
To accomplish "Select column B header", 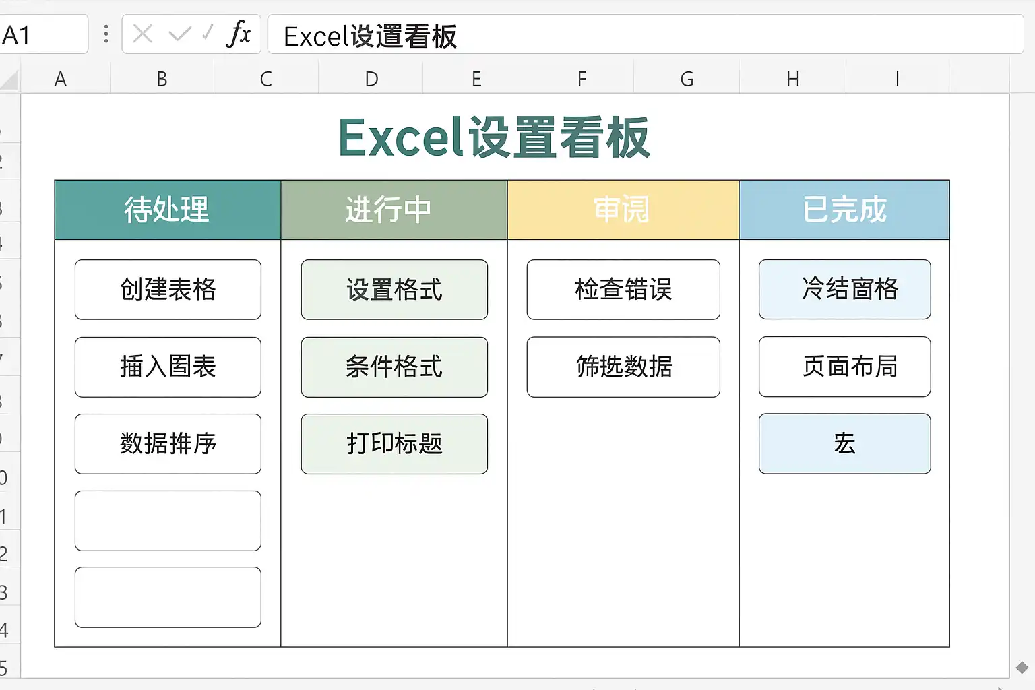I will coord(162,80).
